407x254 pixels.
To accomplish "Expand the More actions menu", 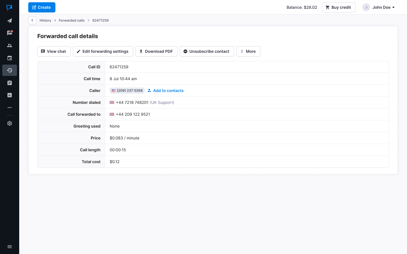I will 248,51.
